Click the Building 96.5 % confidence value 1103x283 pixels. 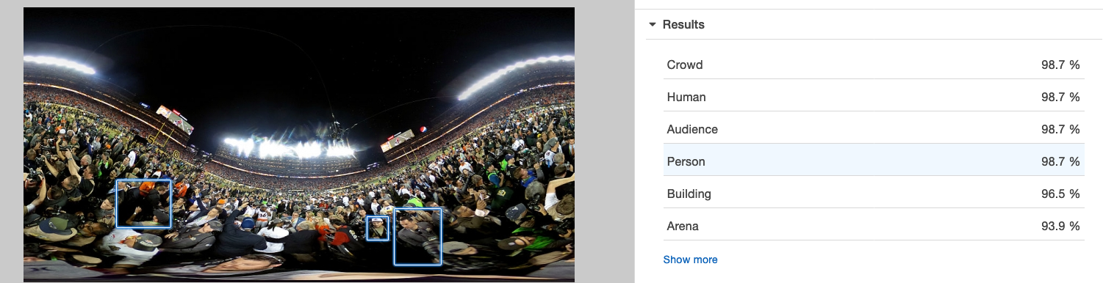1060,194
